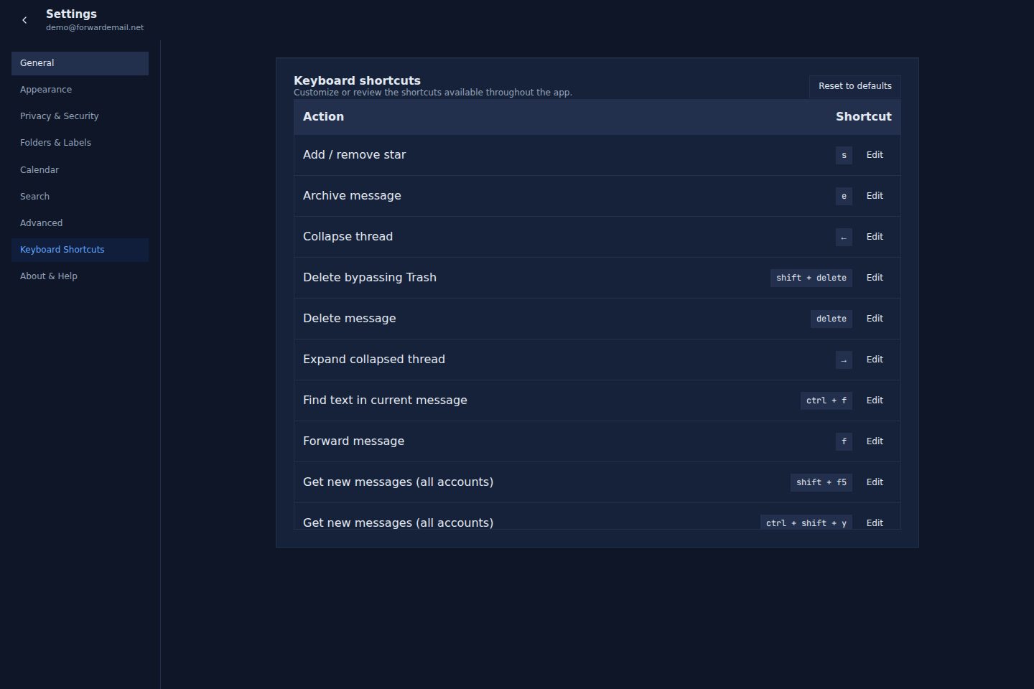Edit the Delete message shortcut
The height and width of the screenshot is (689, 1034).
[x=875, y=319]
